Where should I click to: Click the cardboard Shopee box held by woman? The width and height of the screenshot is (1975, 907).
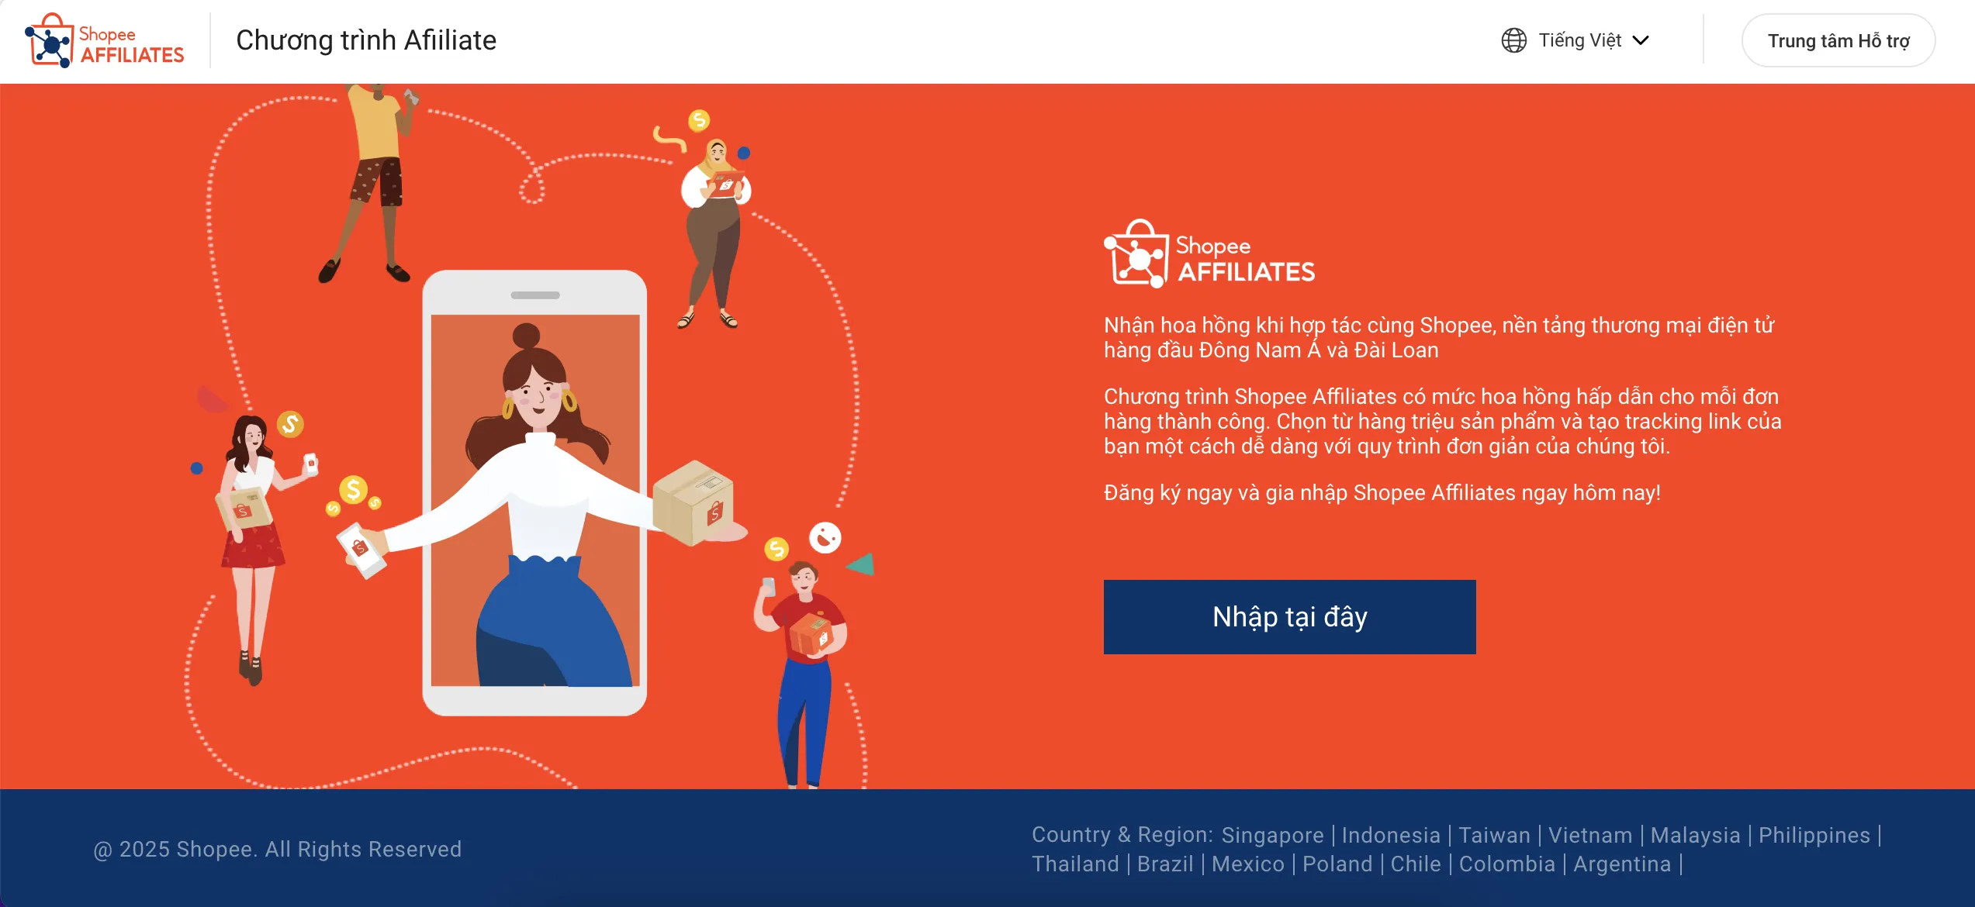[693, 502]
